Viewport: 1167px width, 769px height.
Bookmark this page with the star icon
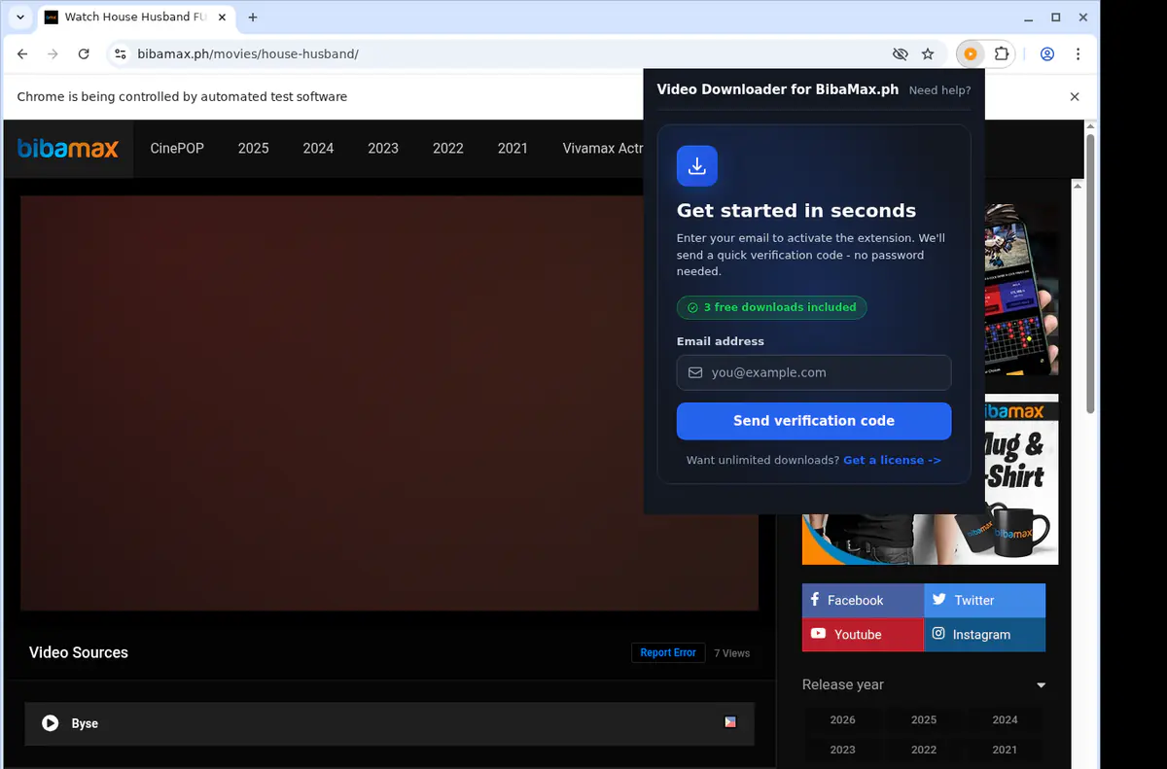(x=928, y=54)
